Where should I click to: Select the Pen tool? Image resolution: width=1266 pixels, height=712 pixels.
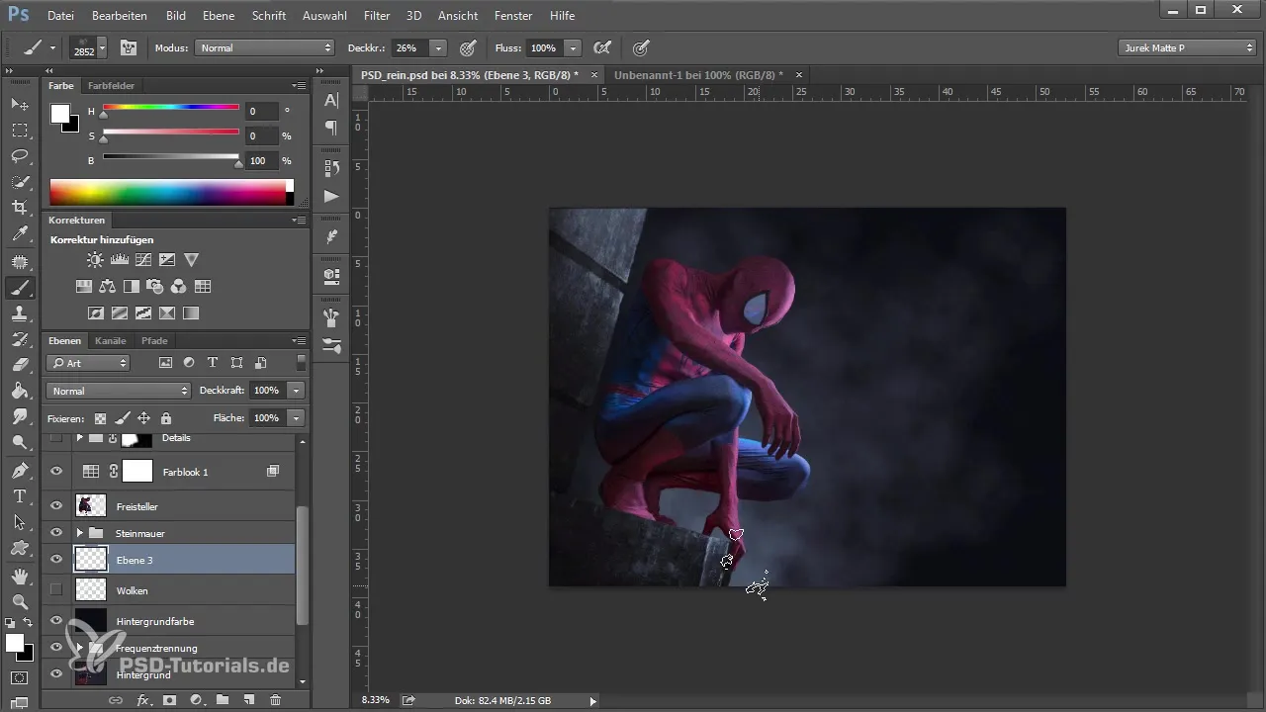click(x=20, y=470)
